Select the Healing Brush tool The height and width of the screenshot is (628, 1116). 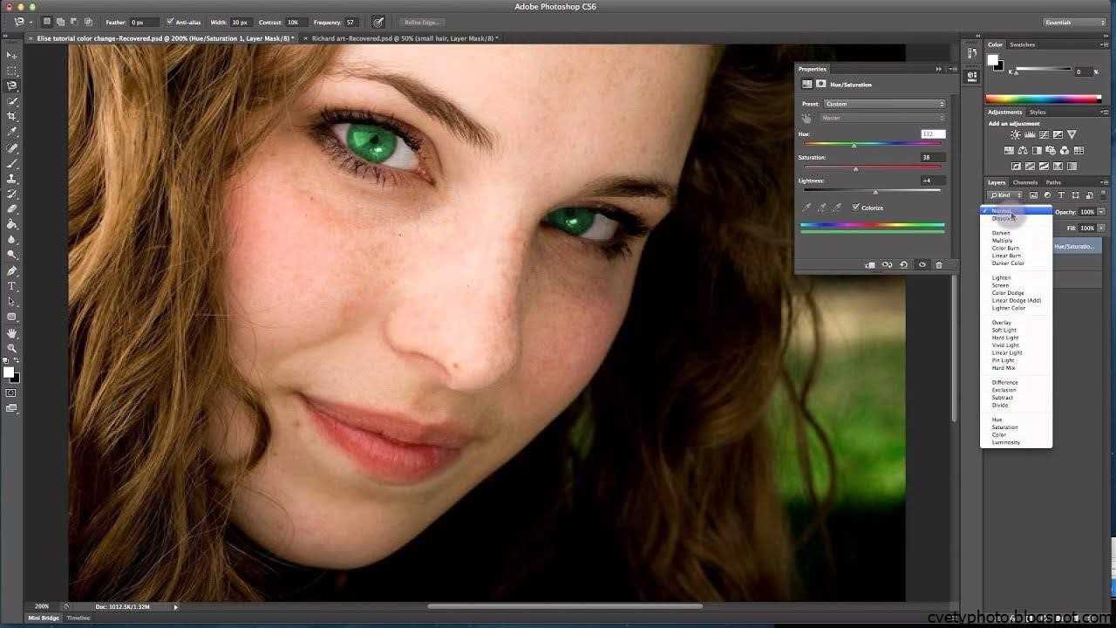[x=12, y=148]
